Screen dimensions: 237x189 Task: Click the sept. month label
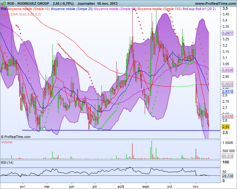pos(146,186)
